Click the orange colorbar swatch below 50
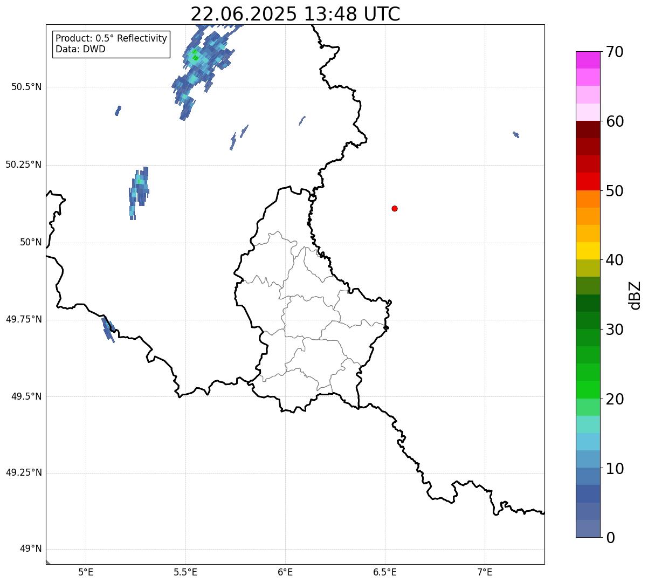This screenshot has height=583, width=648. 588,199
